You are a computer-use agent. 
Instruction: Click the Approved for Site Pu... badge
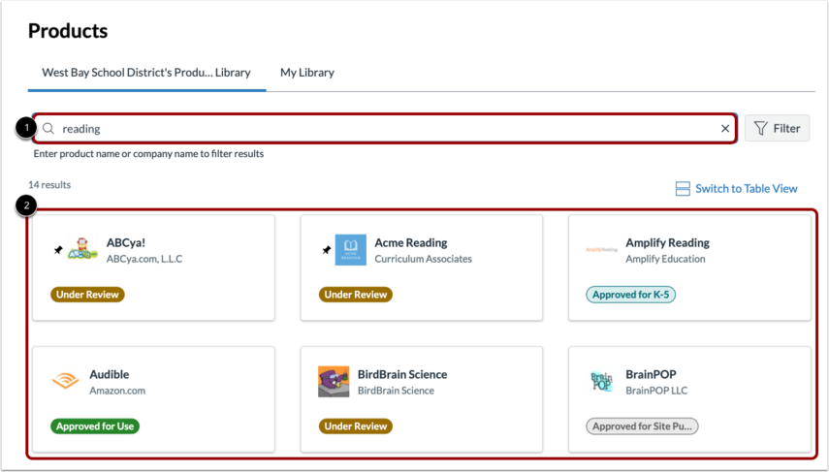tap(642, 426)
